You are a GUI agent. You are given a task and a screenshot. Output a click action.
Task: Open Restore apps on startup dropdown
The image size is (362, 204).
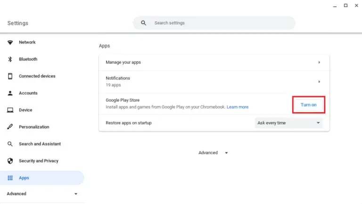pos(288,123)
